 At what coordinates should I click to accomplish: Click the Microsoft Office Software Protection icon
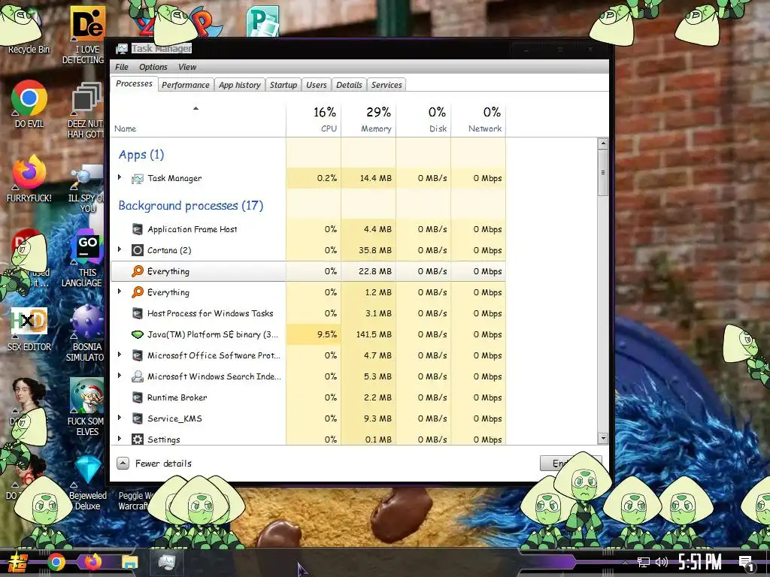(x=138, y=355)
